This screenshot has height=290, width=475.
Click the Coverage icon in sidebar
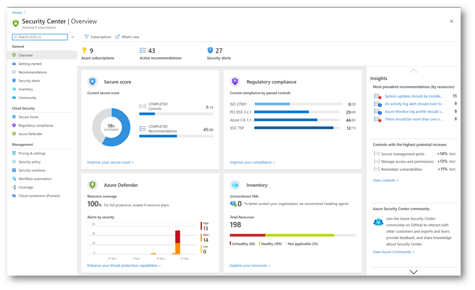14,187
